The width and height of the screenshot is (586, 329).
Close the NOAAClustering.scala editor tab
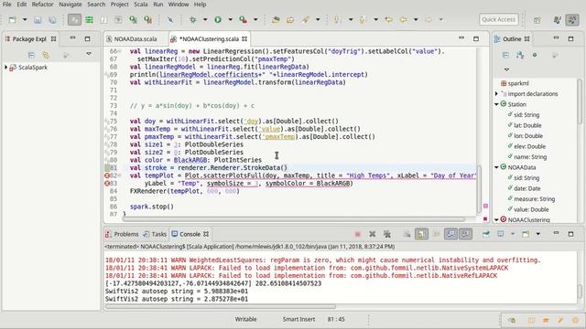(x=244, y=38)
